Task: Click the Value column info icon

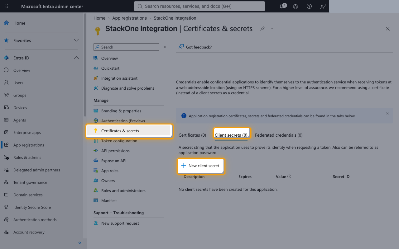Action: pyautogui.click(x=289, y=176)
